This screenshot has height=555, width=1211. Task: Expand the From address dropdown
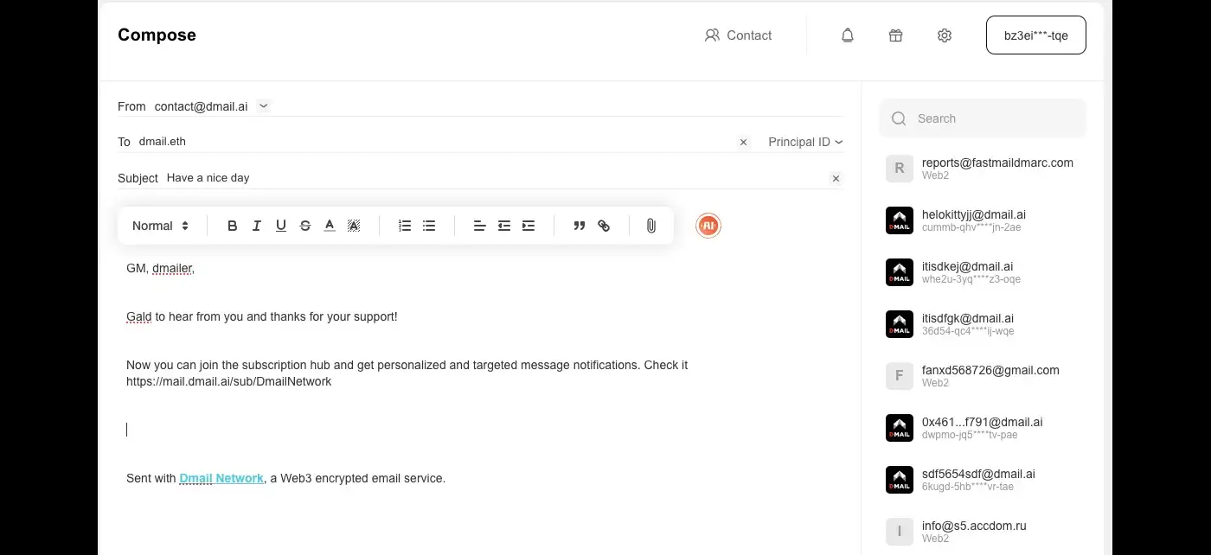point(264,105)
